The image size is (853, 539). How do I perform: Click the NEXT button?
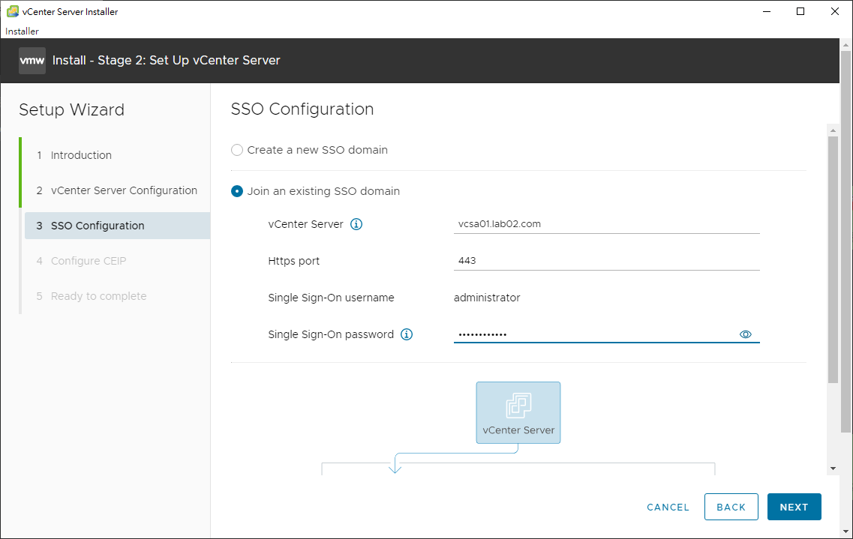[x=794, y=507]
